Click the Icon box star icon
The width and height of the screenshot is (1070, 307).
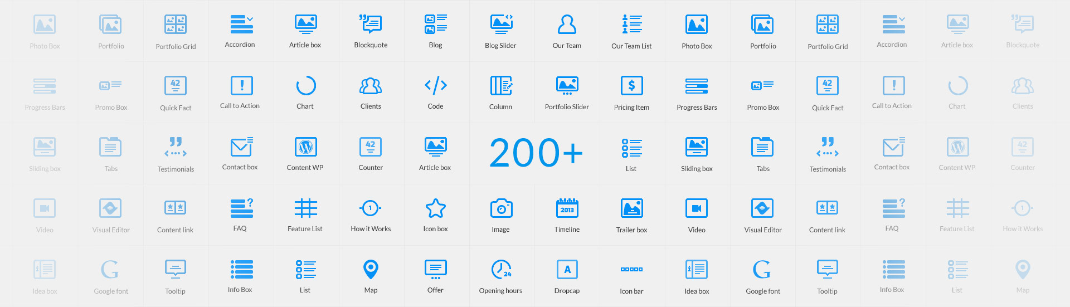[435, 208]
